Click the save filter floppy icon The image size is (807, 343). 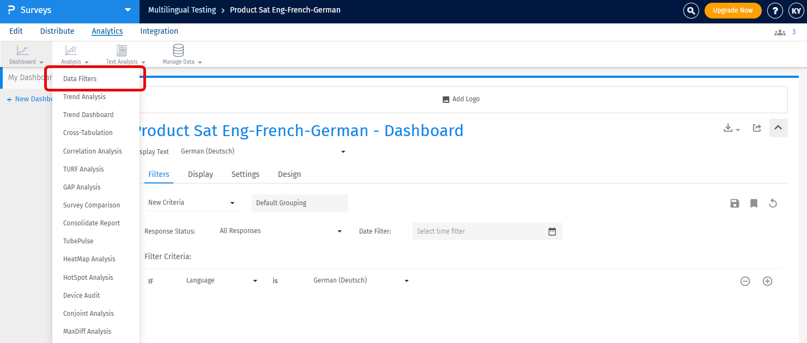[x=735, y=204]
